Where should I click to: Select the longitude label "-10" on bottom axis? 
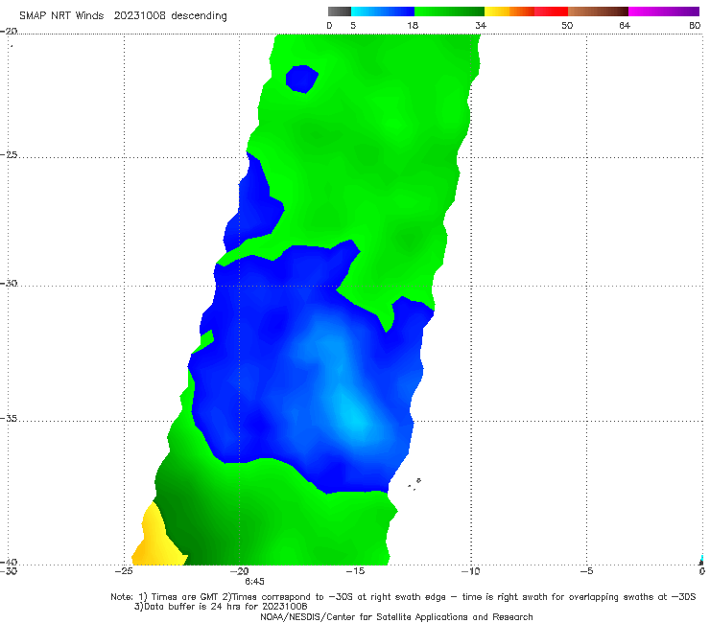[470, 571]
